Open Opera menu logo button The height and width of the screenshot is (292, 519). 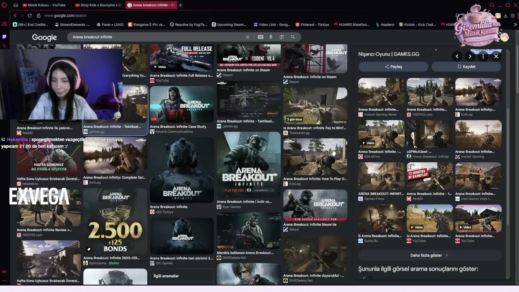tap(4, 5)
